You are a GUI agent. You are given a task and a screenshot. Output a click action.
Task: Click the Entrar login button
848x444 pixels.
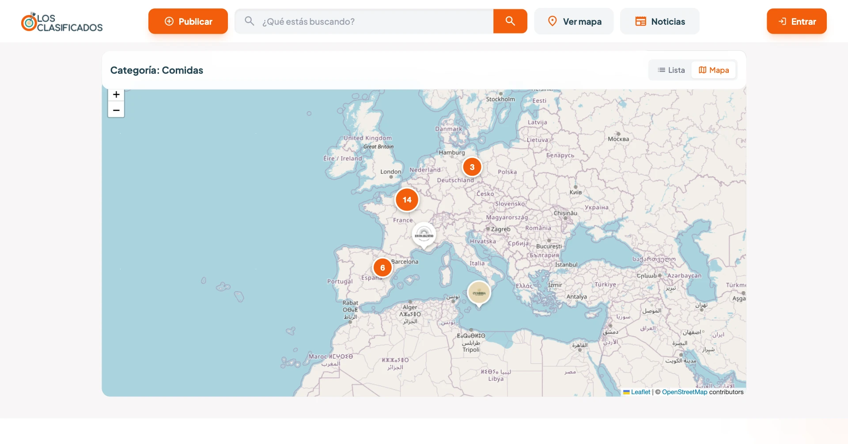tap(797, 21)
